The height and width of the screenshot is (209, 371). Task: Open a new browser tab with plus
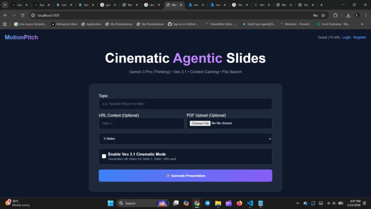[x=321, y=5]
